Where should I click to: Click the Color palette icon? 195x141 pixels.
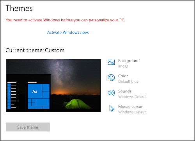click(x=111, y=78)
